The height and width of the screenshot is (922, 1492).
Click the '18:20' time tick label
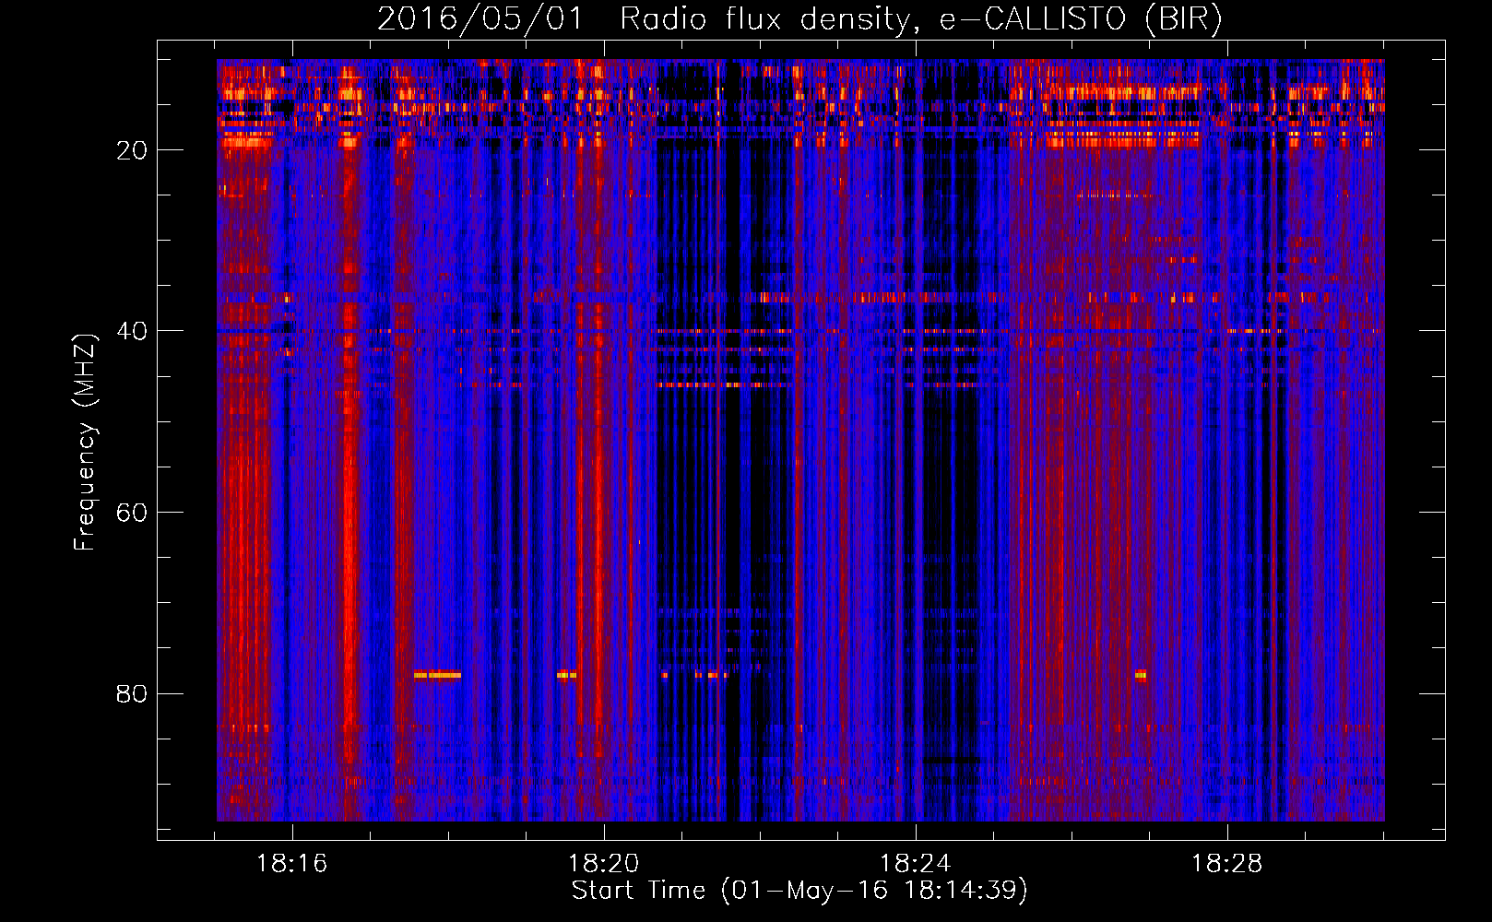tap(604, 864)
